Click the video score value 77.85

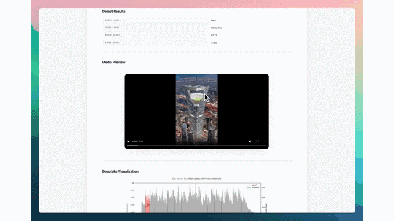tap(214, 43)
